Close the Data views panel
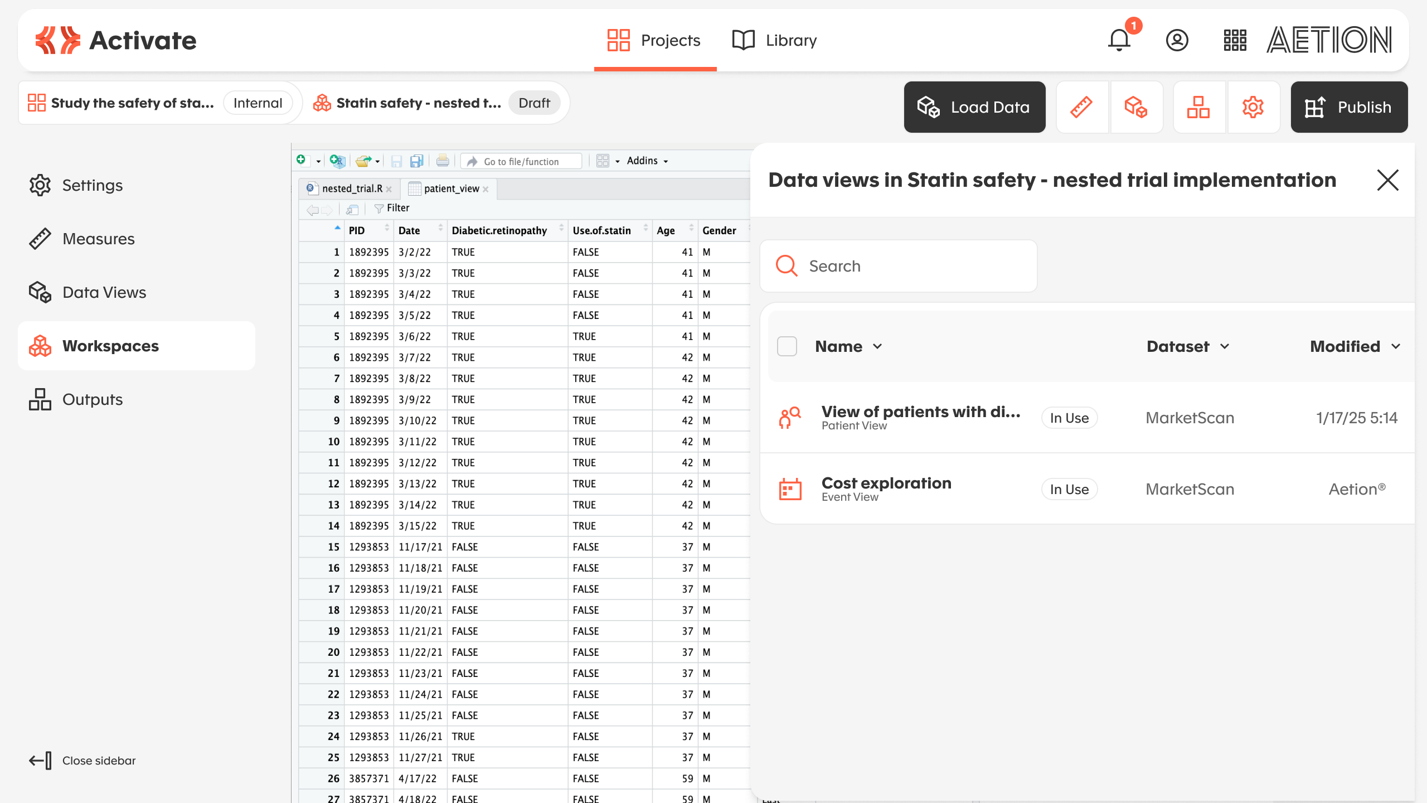 tap(1387, 180)
